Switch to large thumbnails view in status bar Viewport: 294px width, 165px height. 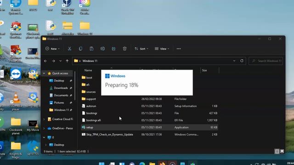click(282, 151)
